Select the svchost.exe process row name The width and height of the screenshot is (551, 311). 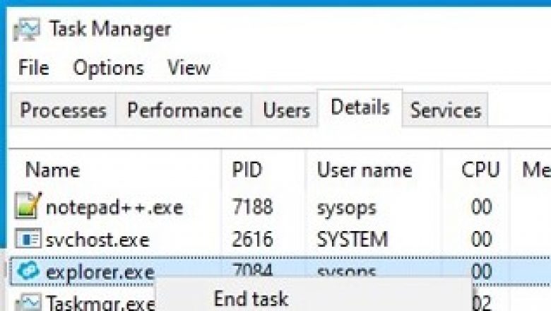[x=97, y=240]
